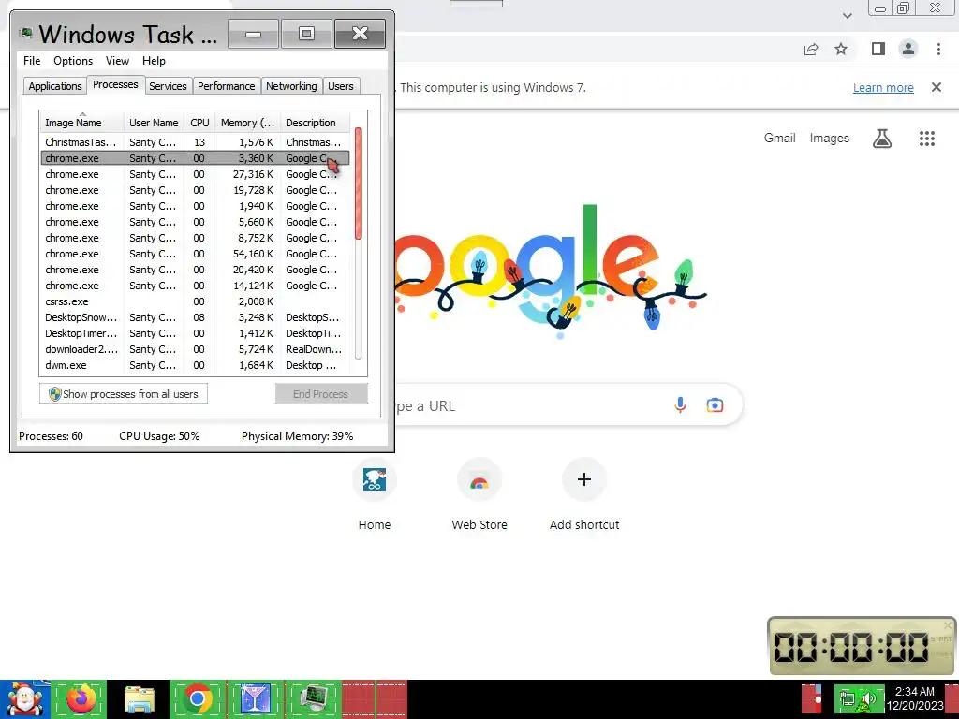
Task: Start voice search with microphone icon
Action: point(680,404)
